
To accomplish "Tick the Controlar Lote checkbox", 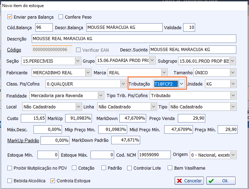I will 130,168.
